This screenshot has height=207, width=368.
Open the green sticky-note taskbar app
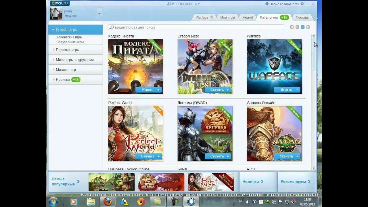click(158, 202)
